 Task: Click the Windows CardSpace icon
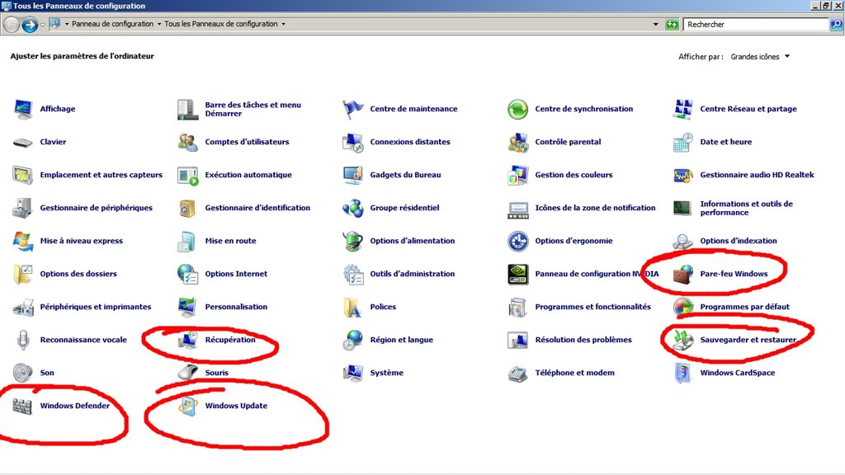tap(683, 373)
